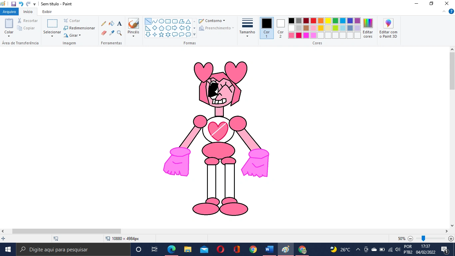The height and width of the screenshot is (256, 455).
Task: Select the Pencil tool
Action: point(103,23)
